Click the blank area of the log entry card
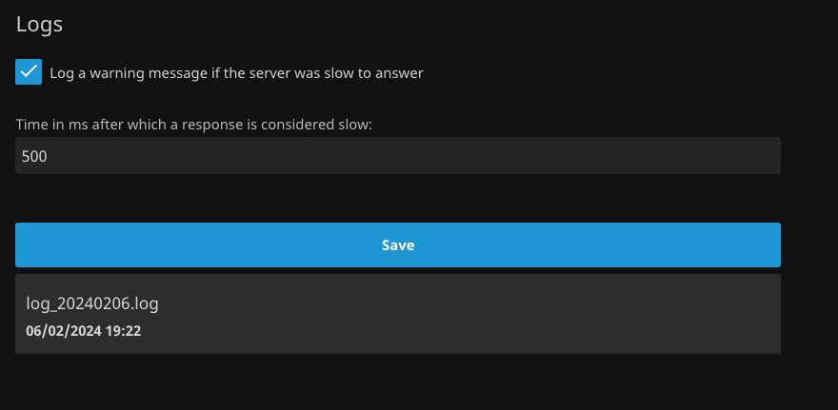This screenshot has height=410, width=838. pyautogui.click(x=524, y=315)
